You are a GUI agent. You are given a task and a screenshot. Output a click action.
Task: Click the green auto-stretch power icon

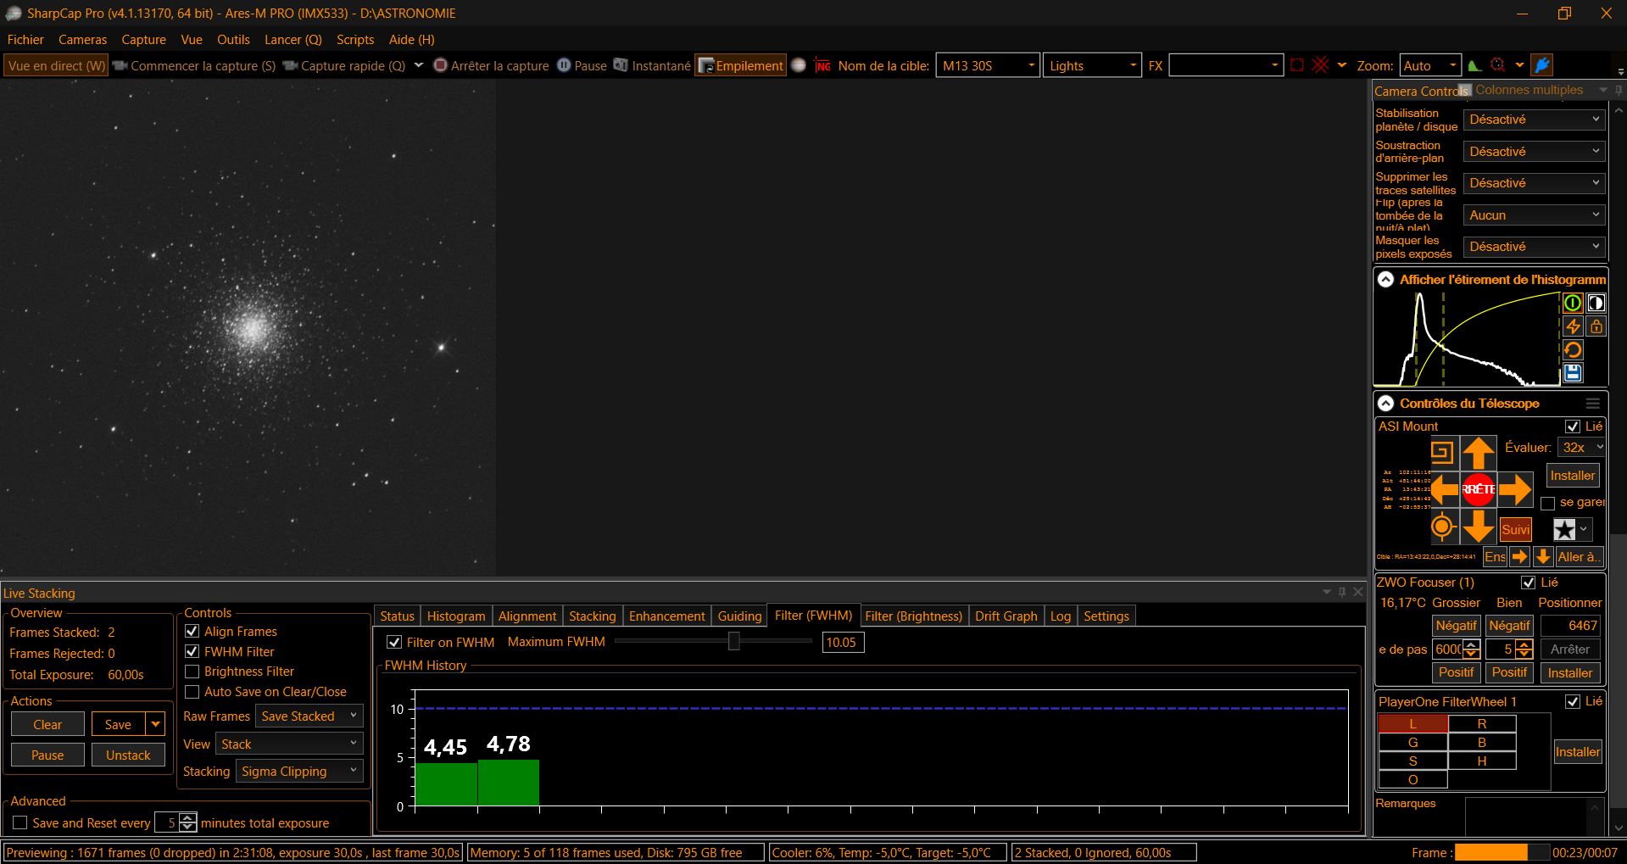click(1573, 303)
